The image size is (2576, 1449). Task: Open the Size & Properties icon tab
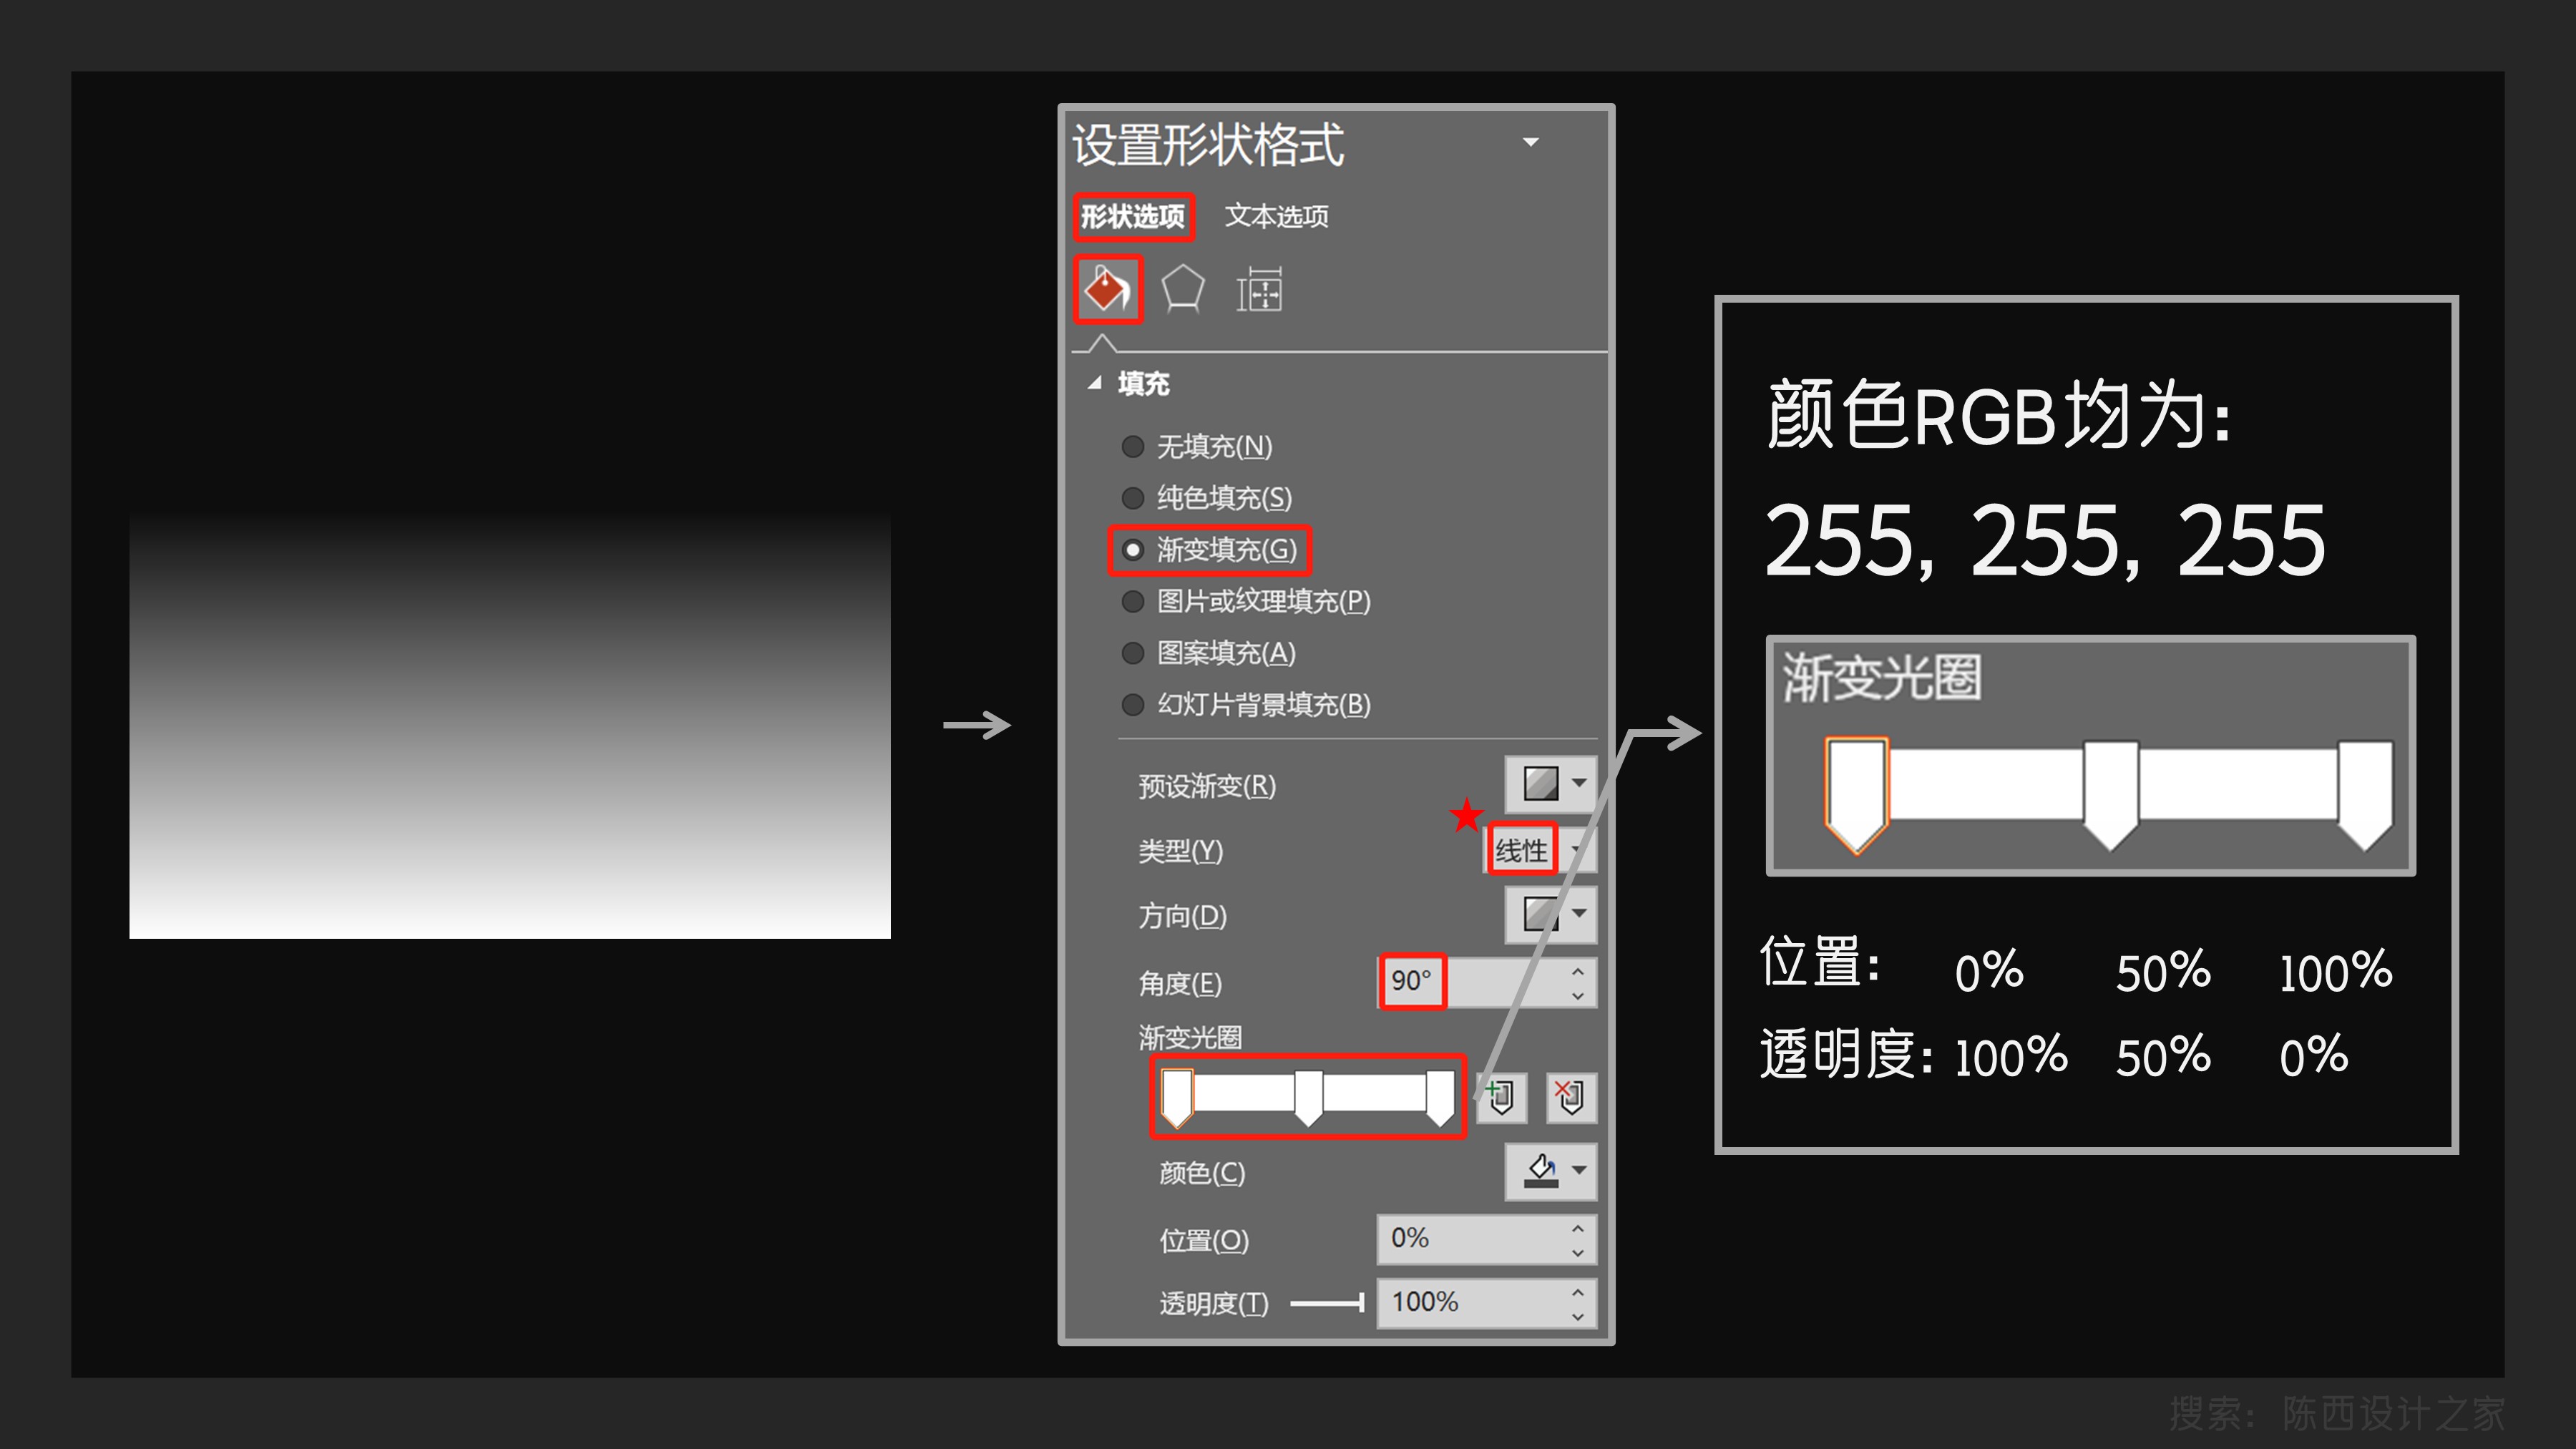(x=1259, y=290)
